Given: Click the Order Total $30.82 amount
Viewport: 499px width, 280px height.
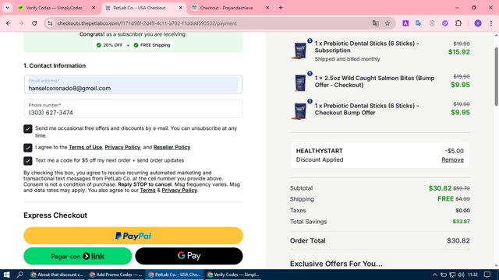Looking at the screenshot, I should tap(458, 240).
